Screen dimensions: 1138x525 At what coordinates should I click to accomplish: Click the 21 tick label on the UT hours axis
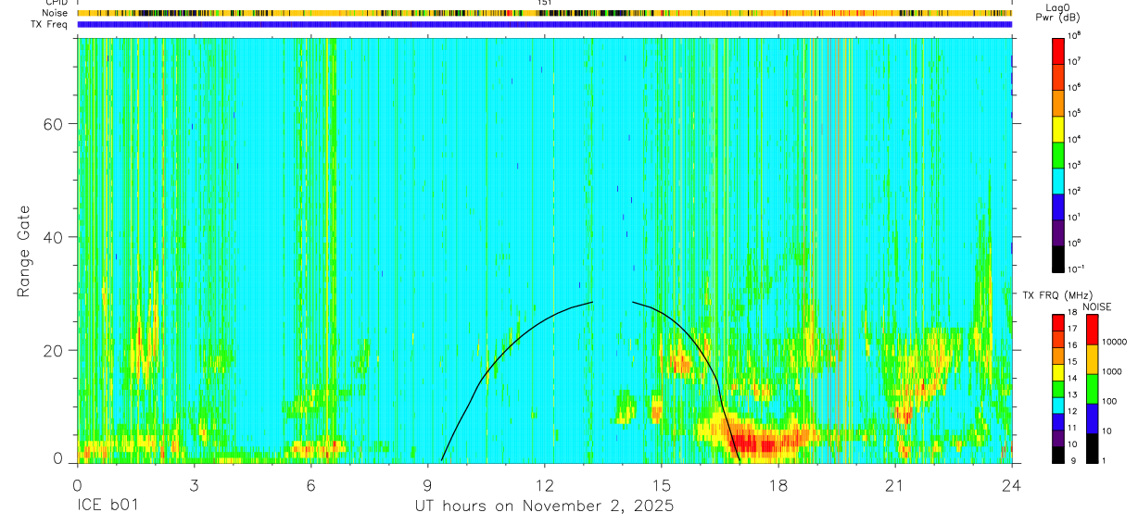895,485
